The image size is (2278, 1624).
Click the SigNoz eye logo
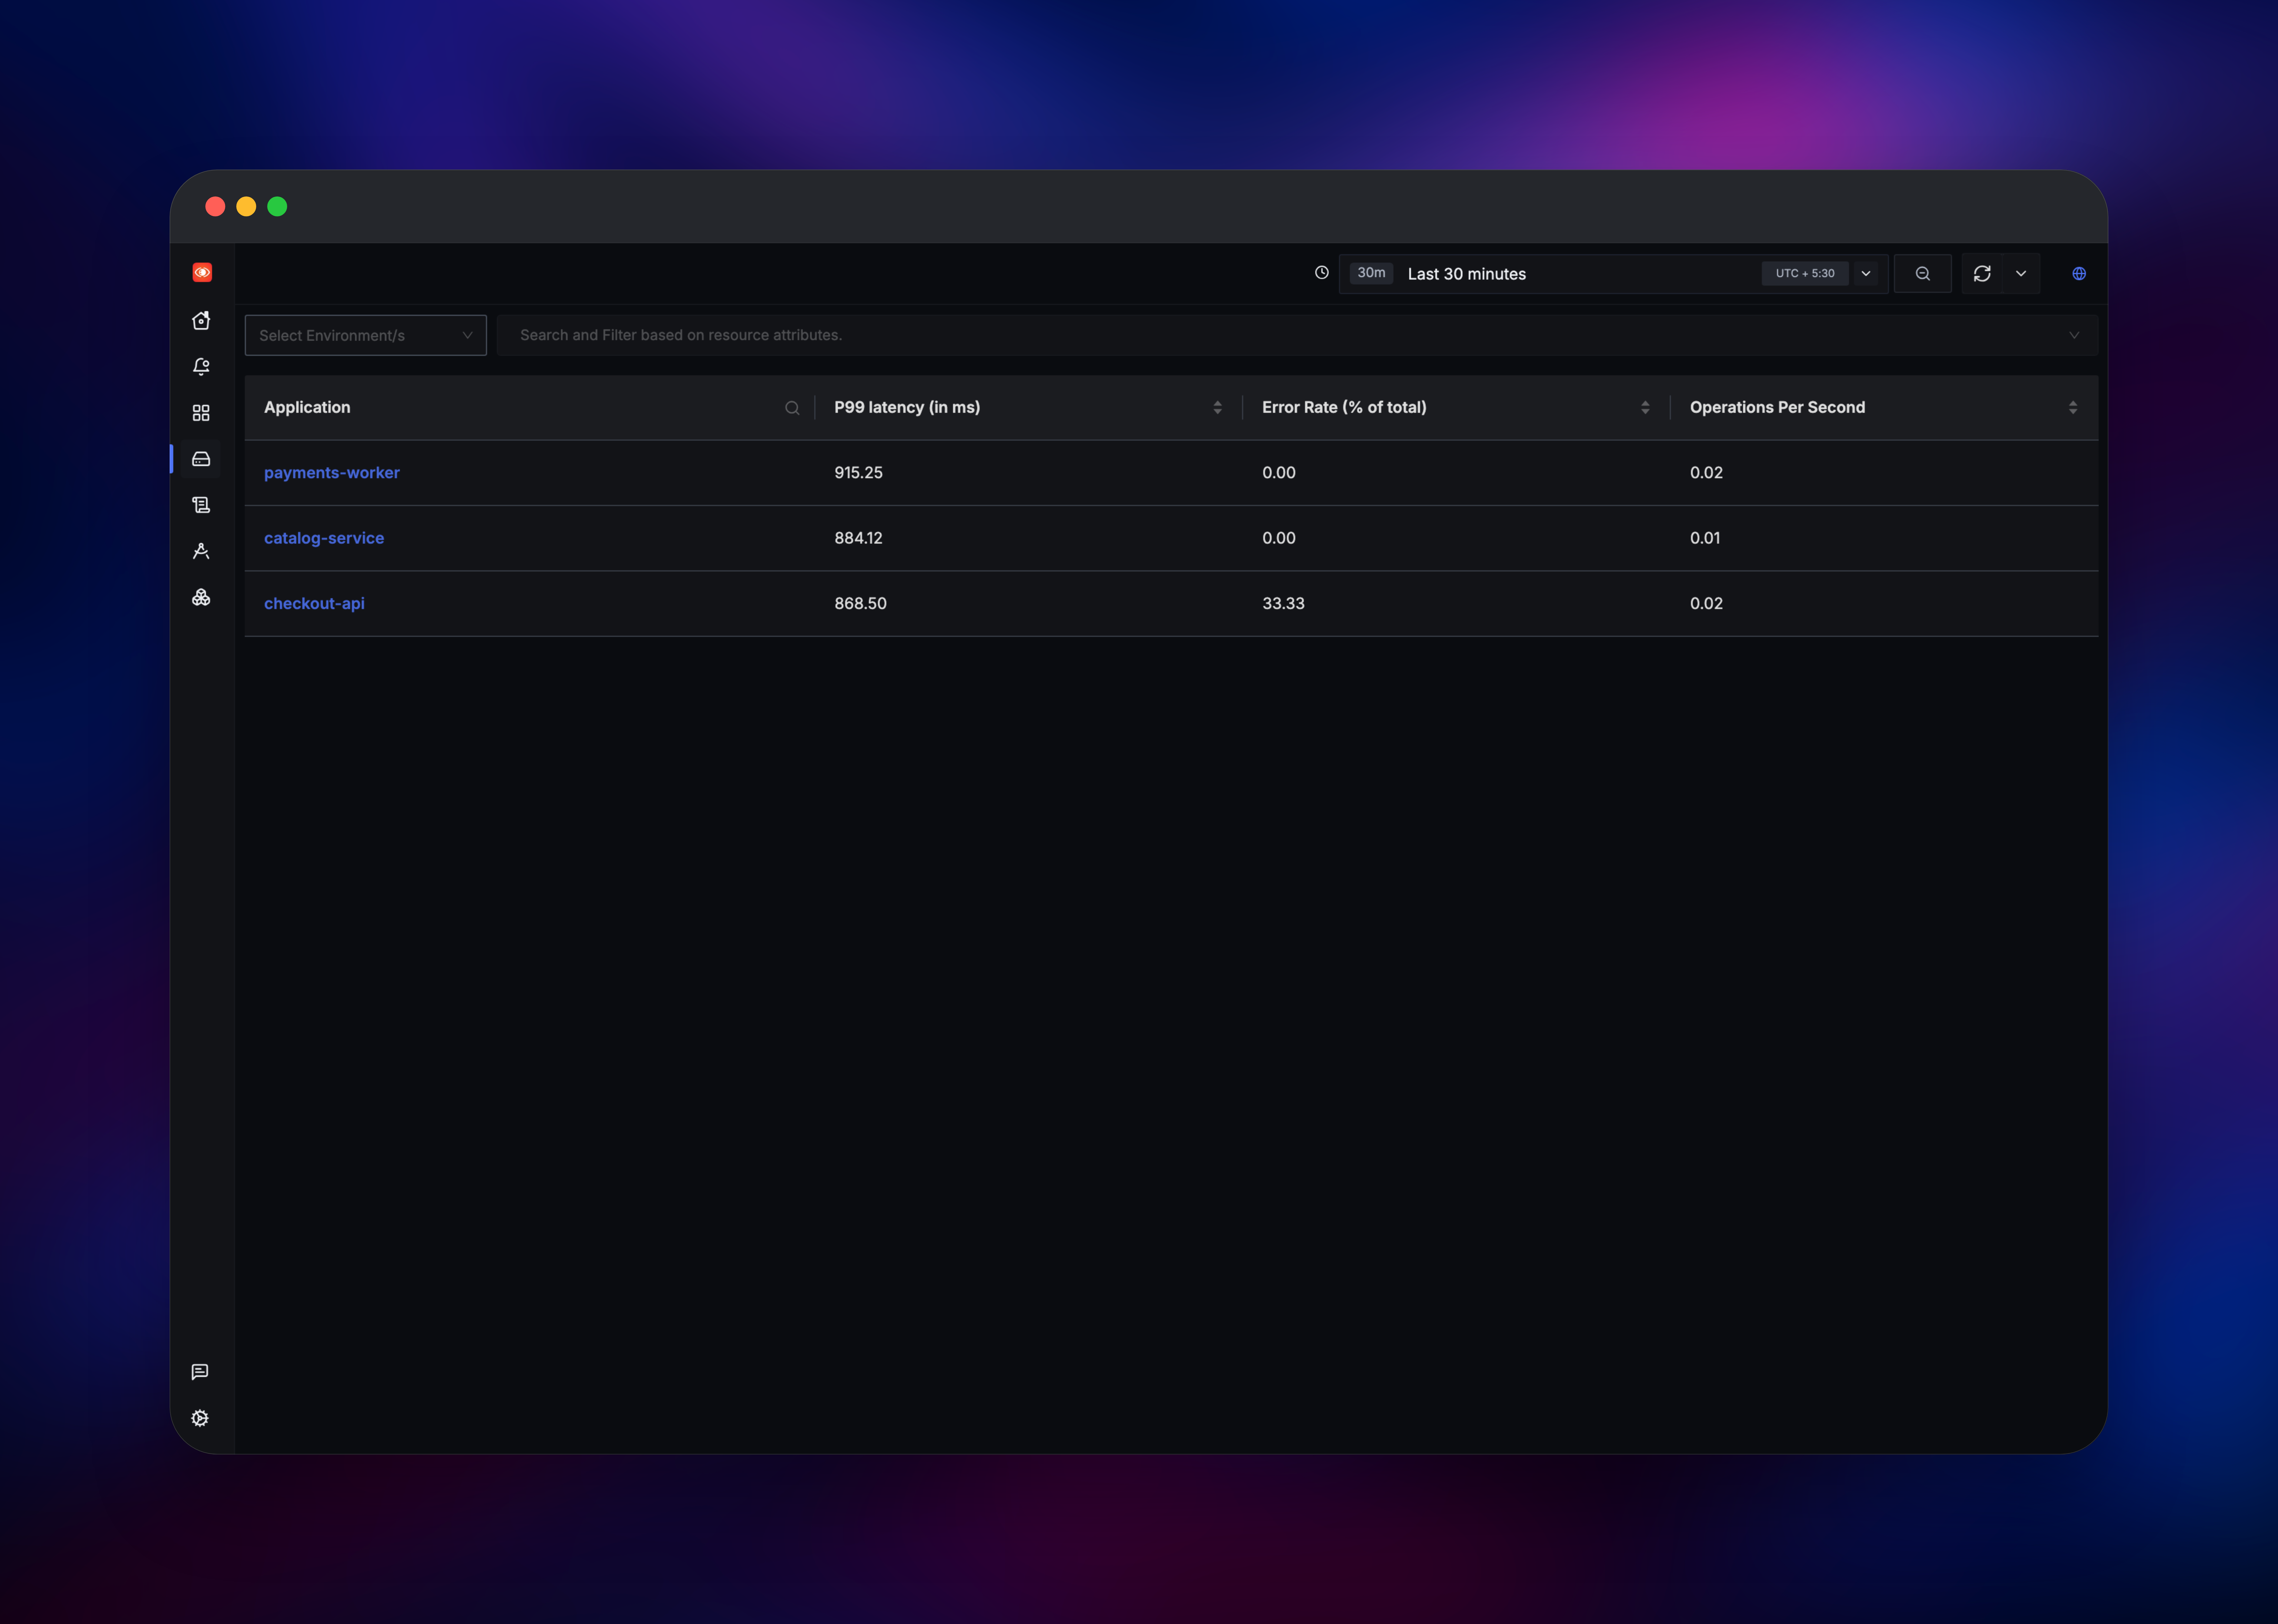coord(202,272)
